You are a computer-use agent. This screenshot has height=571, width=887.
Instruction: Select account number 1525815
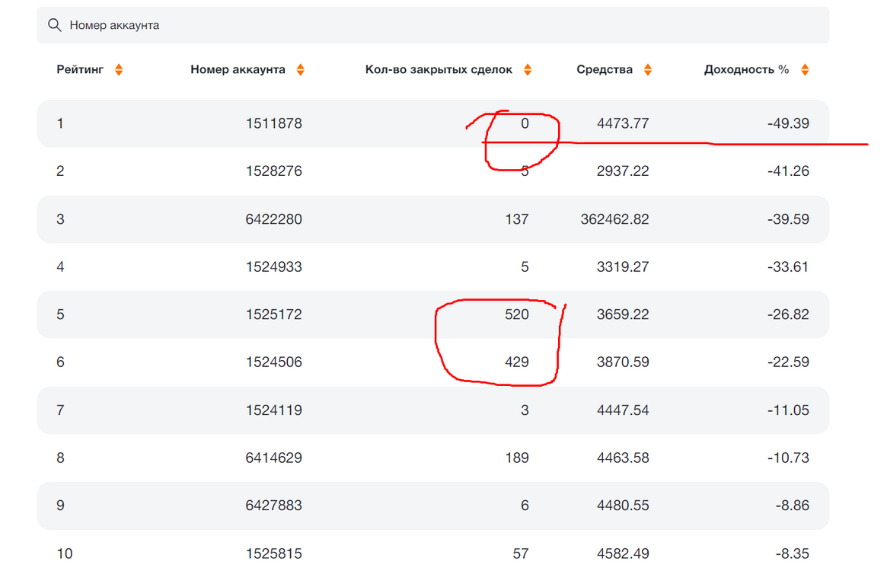pos(274,553)
